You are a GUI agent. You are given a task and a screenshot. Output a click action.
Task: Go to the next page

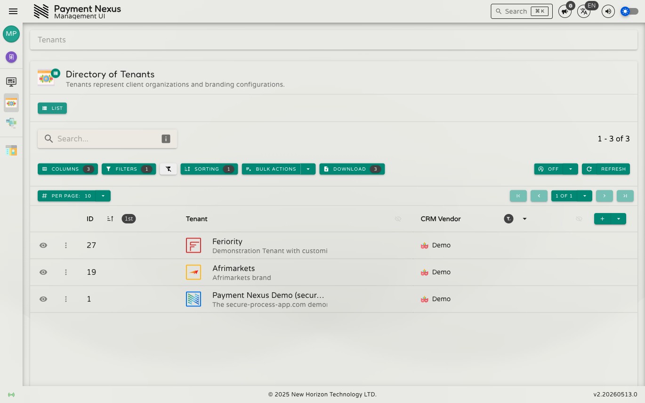coord(605,196)
